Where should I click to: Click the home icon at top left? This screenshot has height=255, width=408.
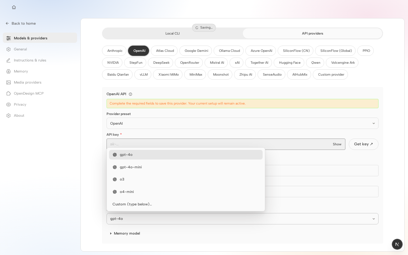click(x=14, y=7)
